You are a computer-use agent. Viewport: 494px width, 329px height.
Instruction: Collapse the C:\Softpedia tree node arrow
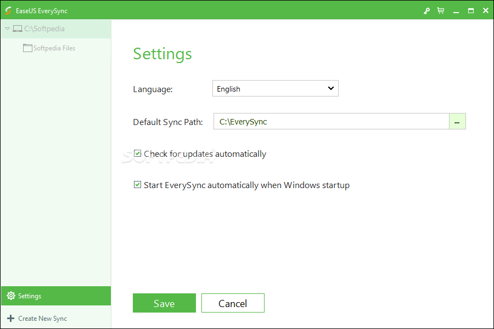[x=7, y=29]
